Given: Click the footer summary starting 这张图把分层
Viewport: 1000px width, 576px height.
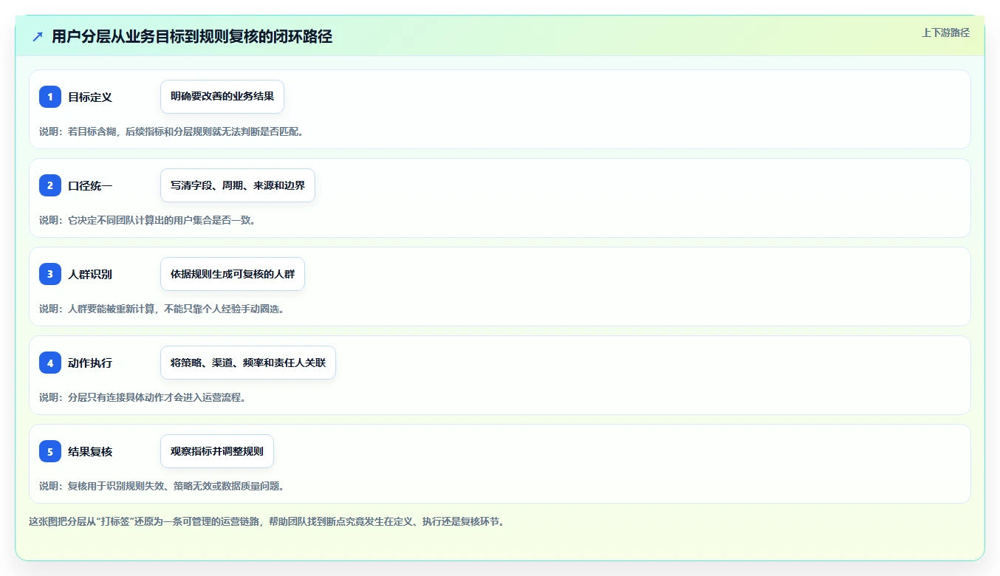Looking at the screenshot, I should tap(267, 521).
